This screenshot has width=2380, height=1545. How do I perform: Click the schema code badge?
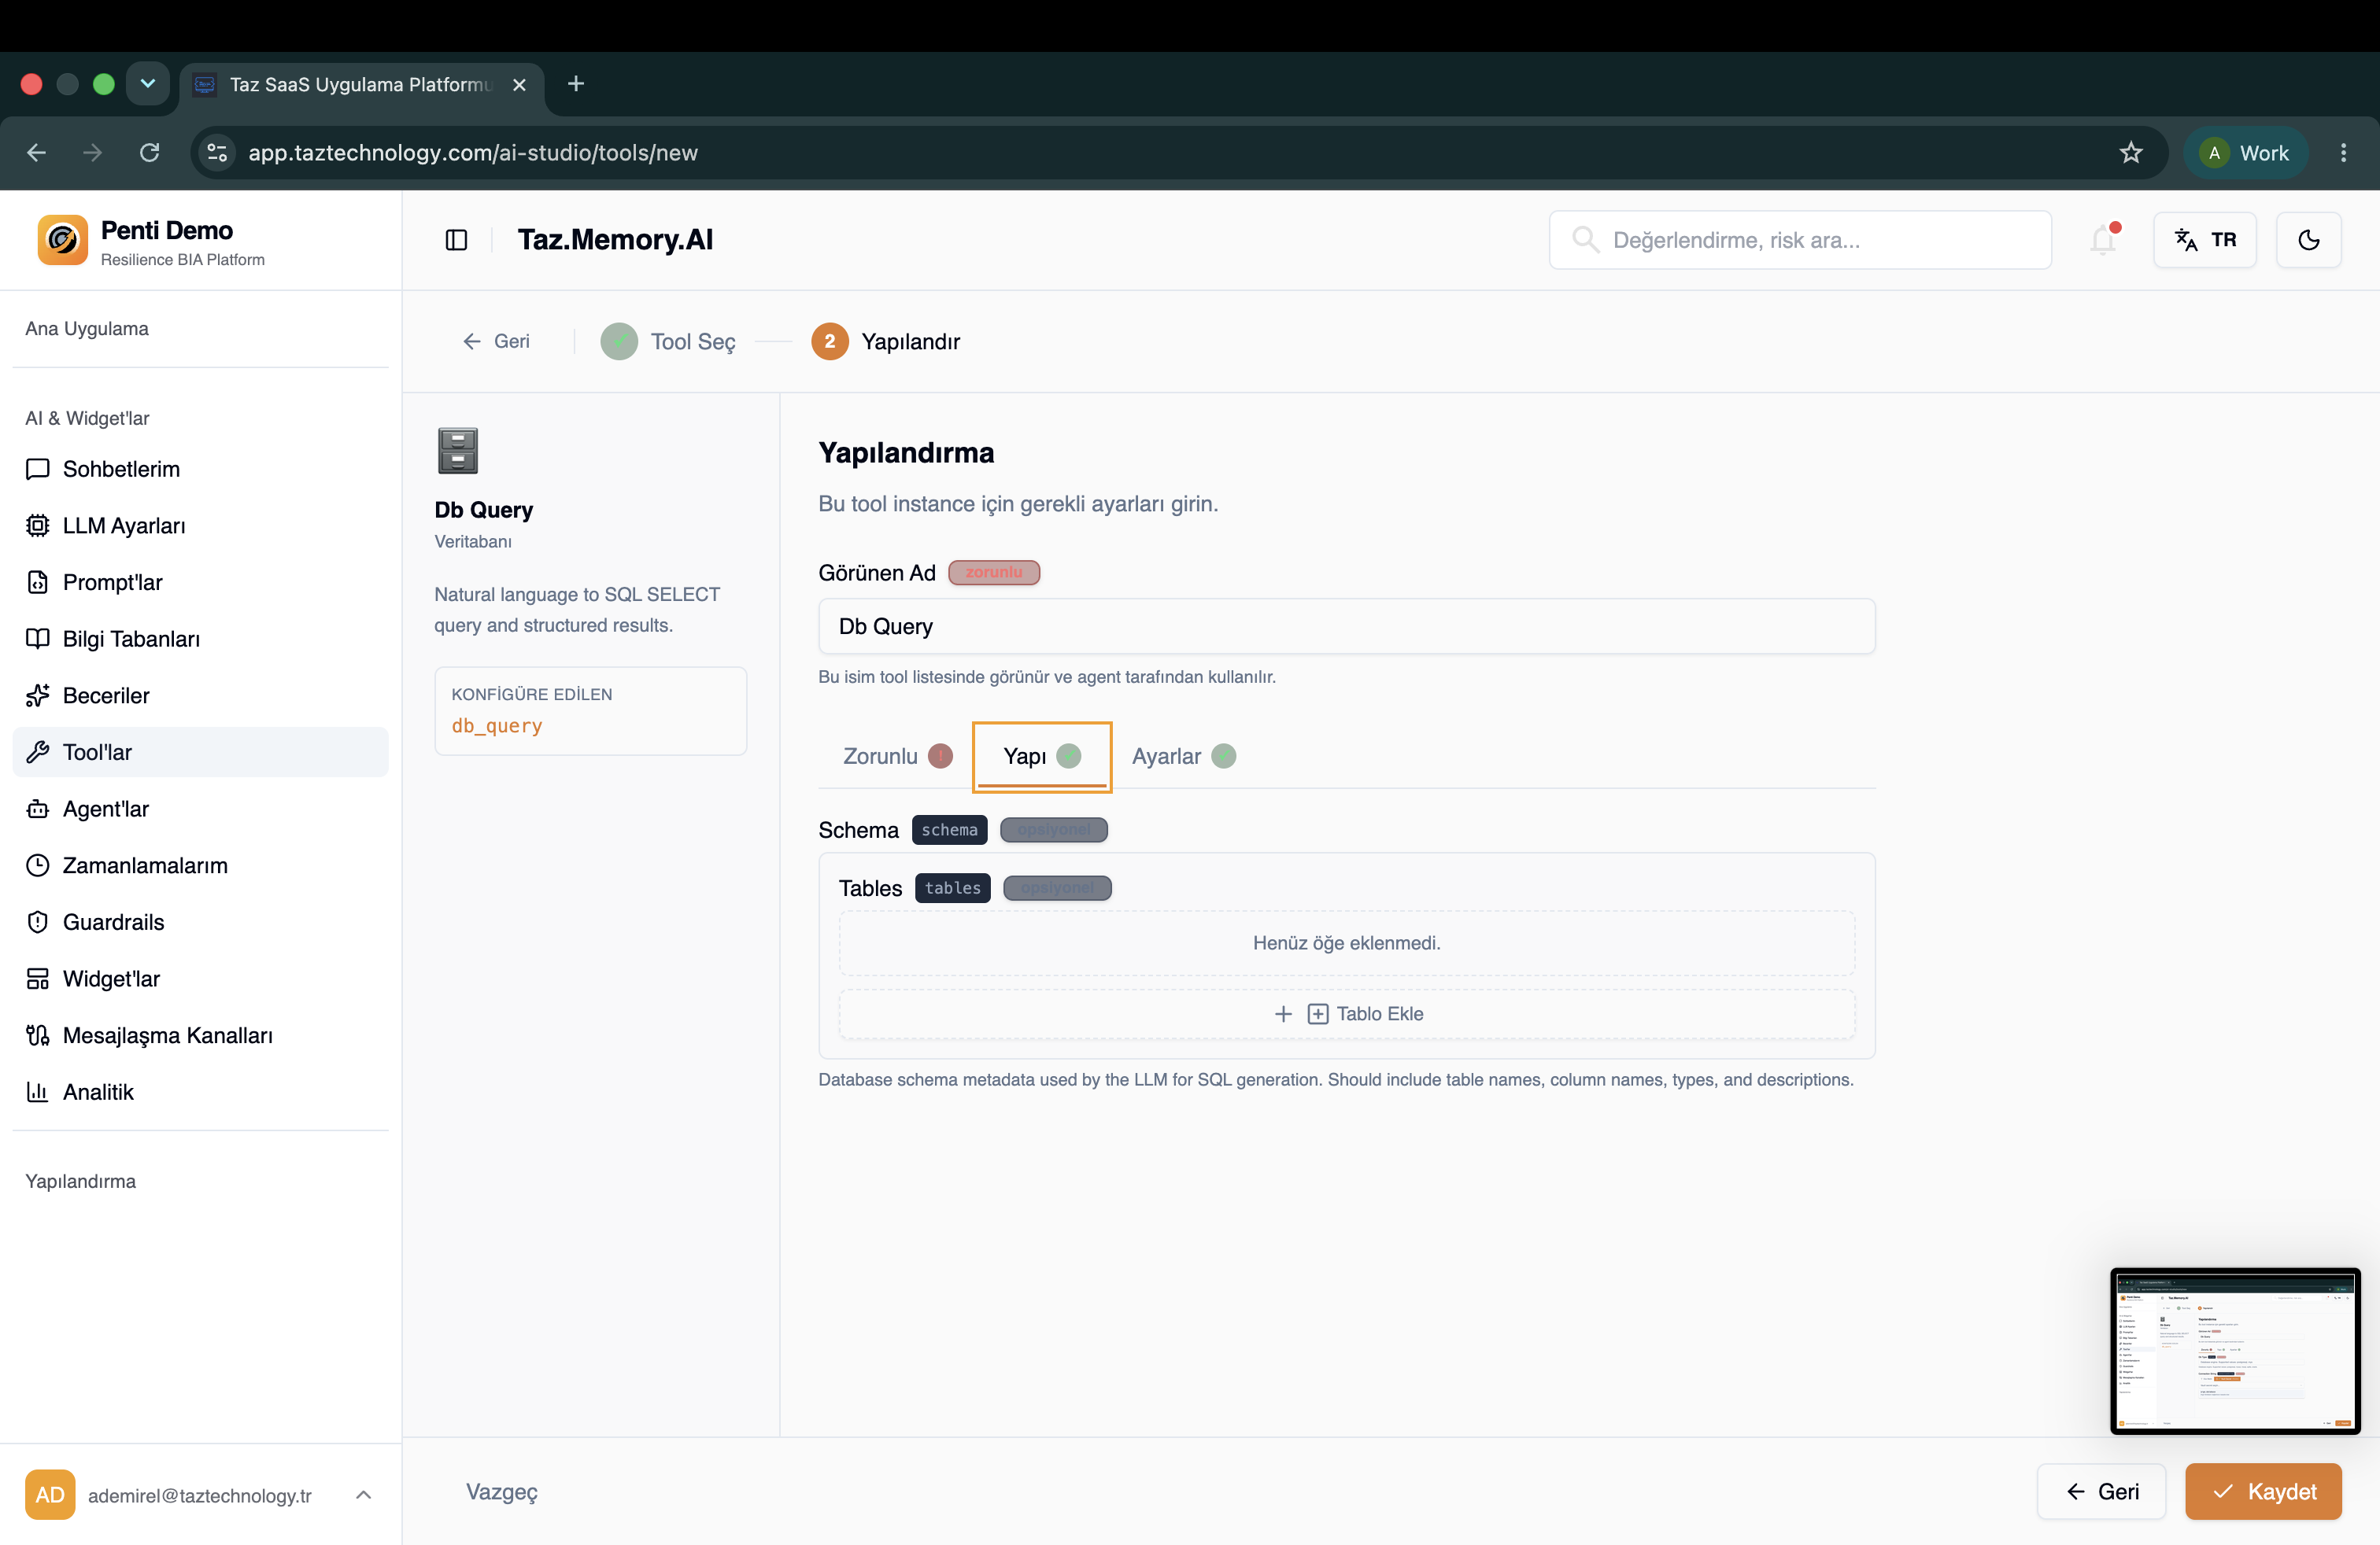coord(949,831)
